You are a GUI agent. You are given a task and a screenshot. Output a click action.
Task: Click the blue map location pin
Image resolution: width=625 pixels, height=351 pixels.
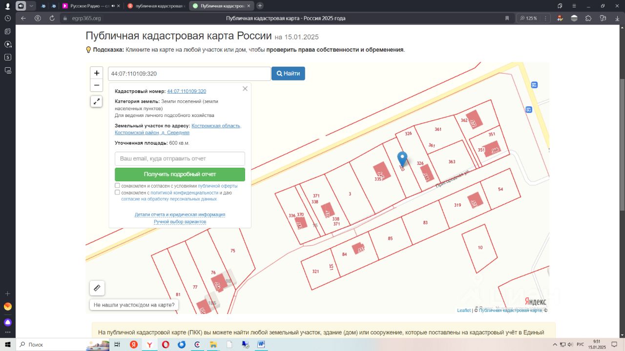pos(402,159)
